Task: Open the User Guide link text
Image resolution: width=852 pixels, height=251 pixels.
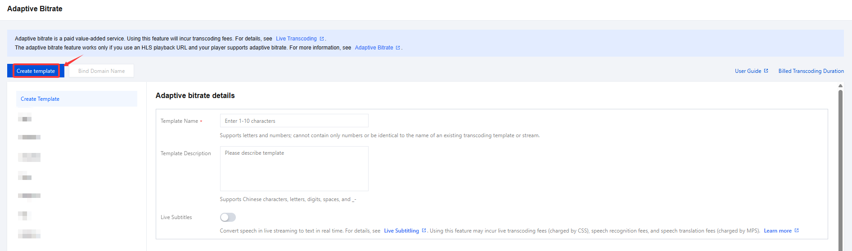Action: point(748,71)
